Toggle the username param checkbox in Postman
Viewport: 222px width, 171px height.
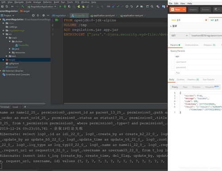(173, 62)
